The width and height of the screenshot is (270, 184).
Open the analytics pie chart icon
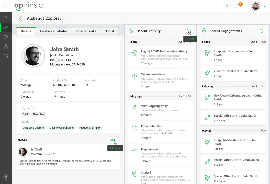(6, 37)
